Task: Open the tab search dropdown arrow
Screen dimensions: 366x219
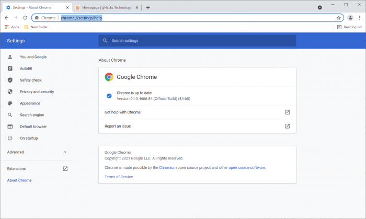Action: 320,7
